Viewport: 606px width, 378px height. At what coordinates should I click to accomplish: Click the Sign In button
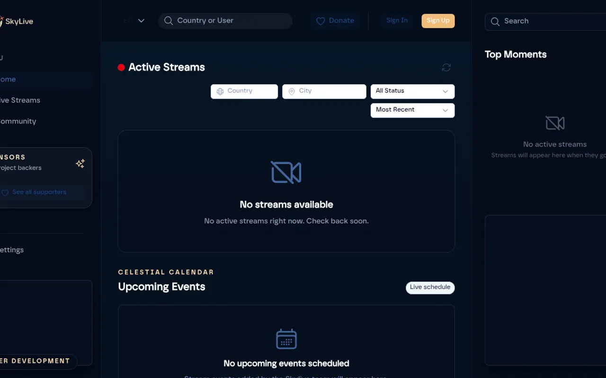click(x=397, y=21)
